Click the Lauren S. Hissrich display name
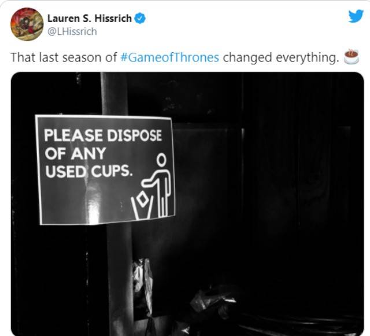The image size is (370, 336). [x=90, y=19]
